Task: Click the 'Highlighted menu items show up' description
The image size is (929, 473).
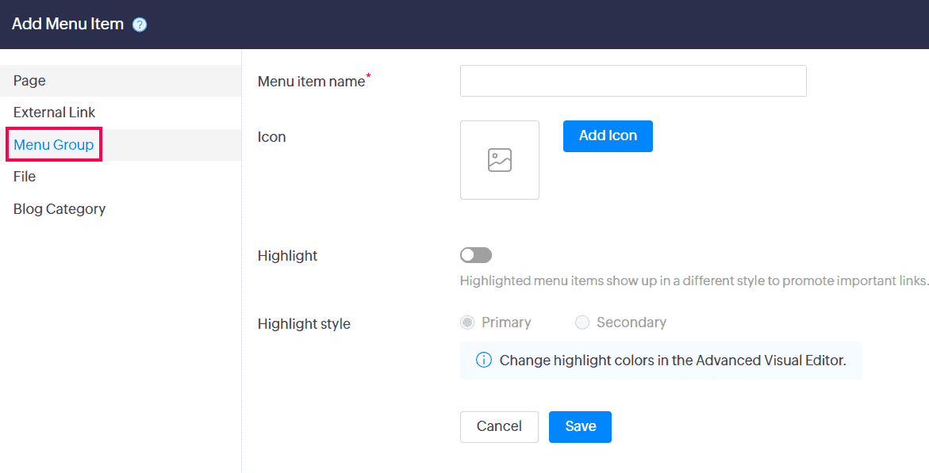Action: [x=694, y=280]
